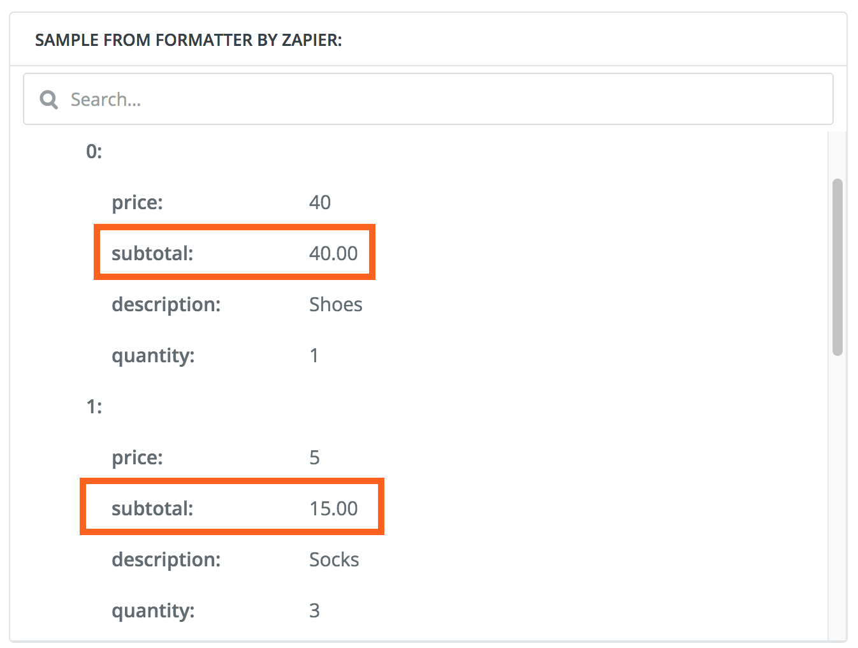Click second item quantity label
Image resolution: width=858 pixels, height=648 pixels.
click(x=153, y=610)
